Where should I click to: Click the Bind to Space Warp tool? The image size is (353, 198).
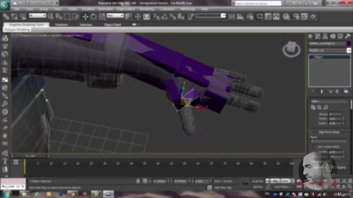(23, 16)
